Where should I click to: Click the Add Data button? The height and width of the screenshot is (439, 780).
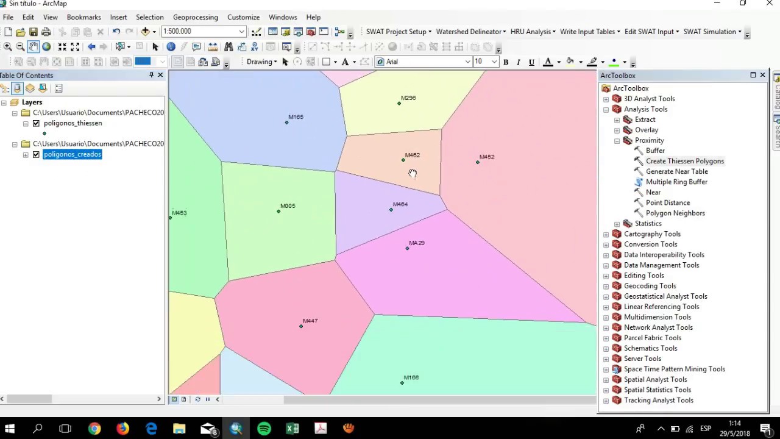pyautogui.click(x=145, y=32)
